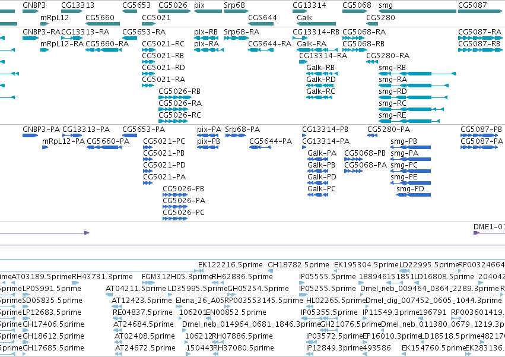Select EST FGM312H05.3prime
Viewport: 505px width, 357px height.
coord(177,277)
